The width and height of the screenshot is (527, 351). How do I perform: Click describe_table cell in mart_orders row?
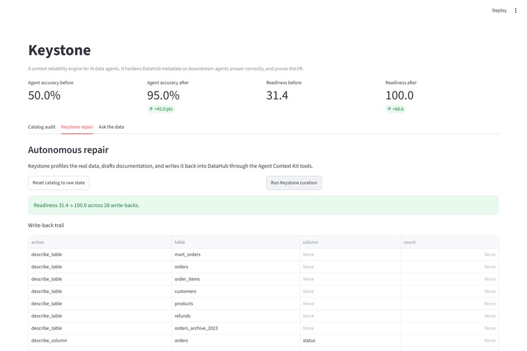click(x=100, y=255)
